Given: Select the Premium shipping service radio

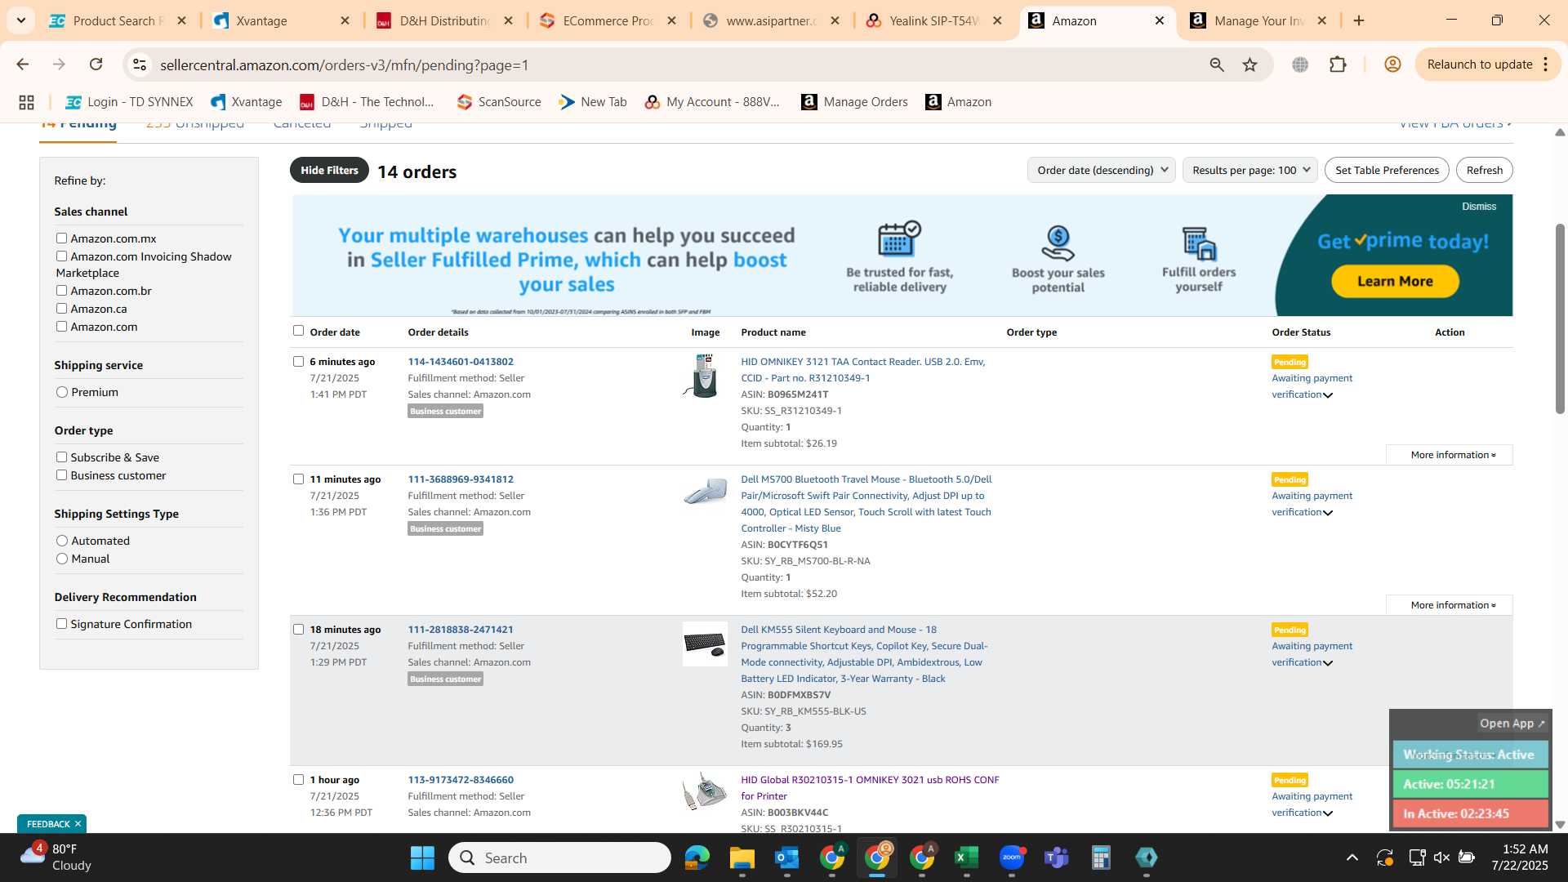Looking at the screenshot, I should click(x=62, y=392).
